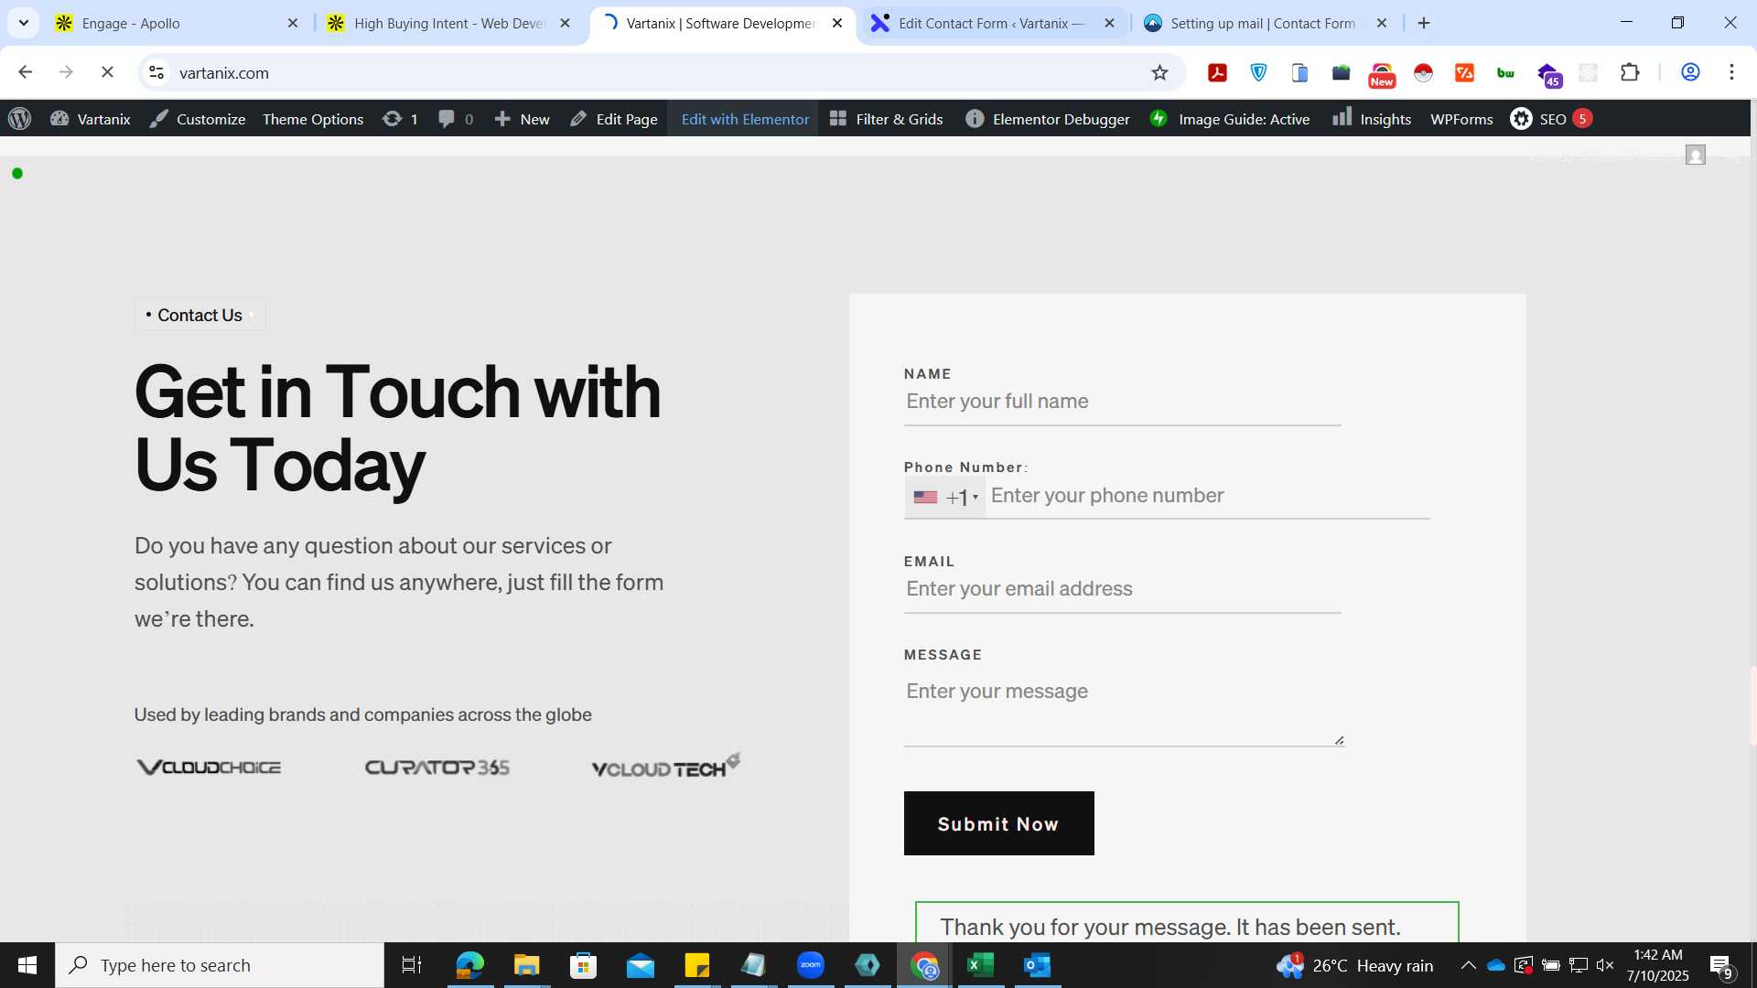Bookmark this page with star icon
This screenshot has width=1757, height=988.
point(1159,72)
